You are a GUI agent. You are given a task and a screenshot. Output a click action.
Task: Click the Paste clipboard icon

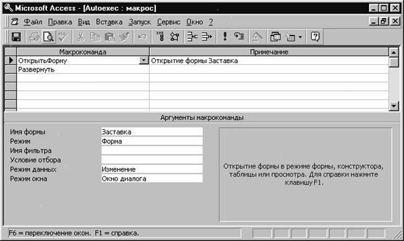[110, 37]
